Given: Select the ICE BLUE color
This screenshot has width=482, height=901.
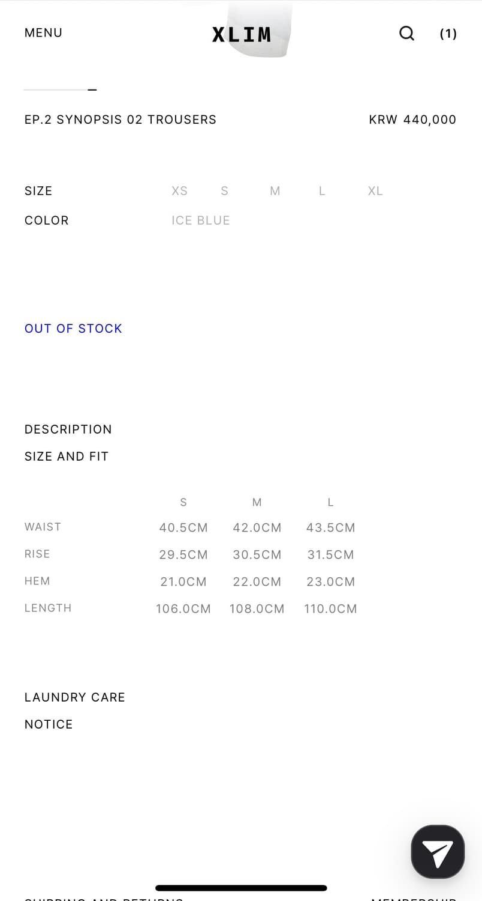Looking at the screenshot, I should coord(200,220).
